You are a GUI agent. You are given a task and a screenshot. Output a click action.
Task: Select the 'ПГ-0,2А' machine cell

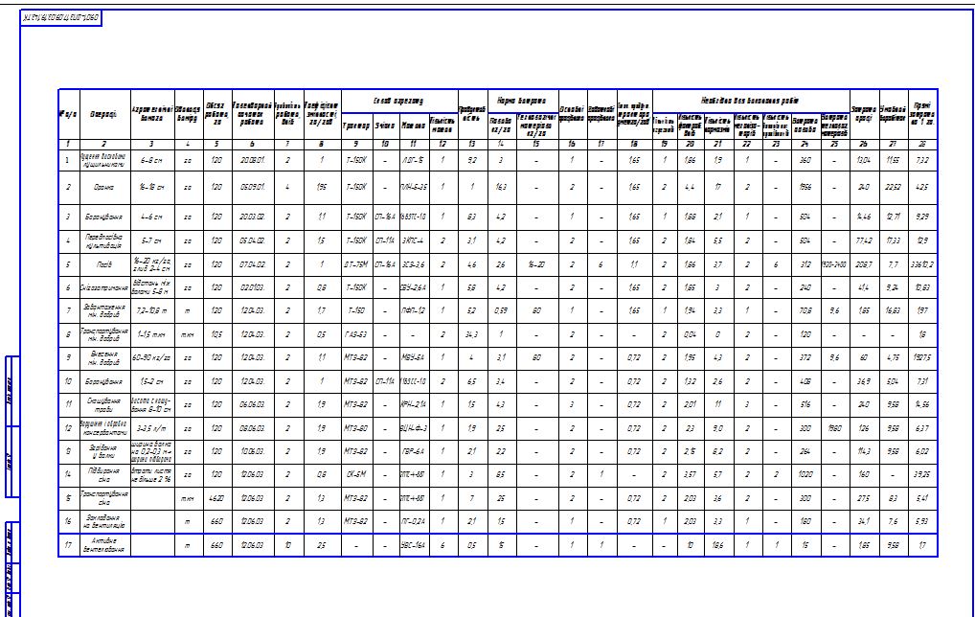(413, 522)
